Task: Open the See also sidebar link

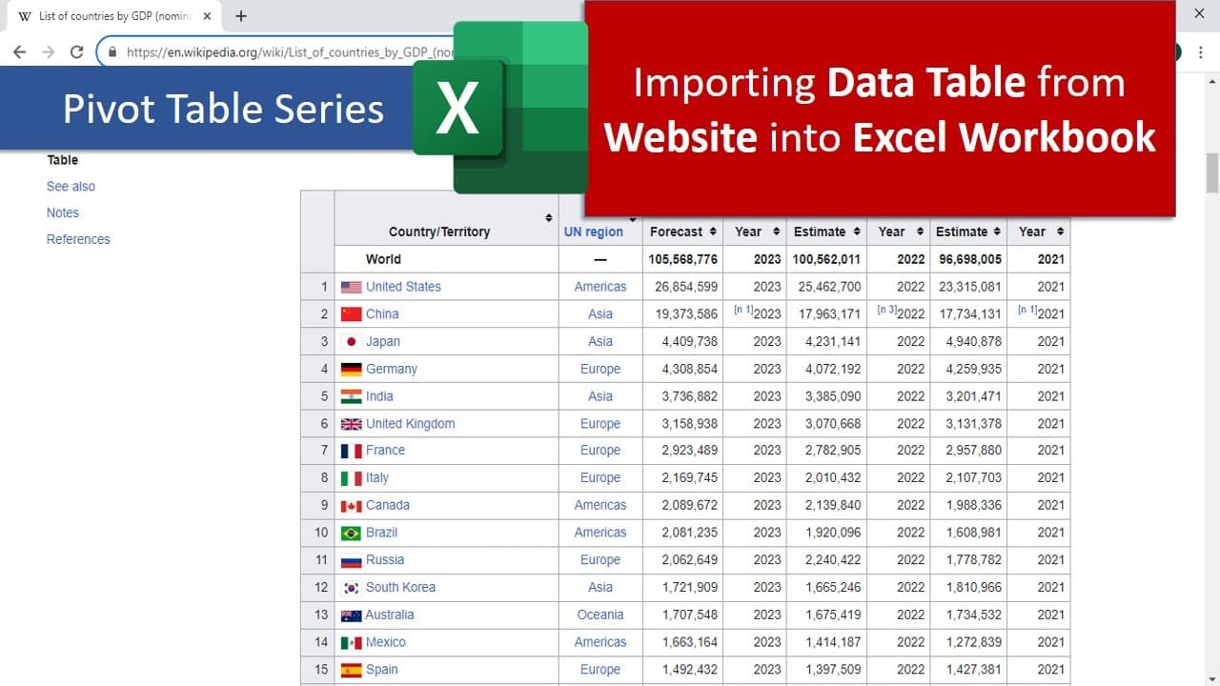Action: coord(71,187)
